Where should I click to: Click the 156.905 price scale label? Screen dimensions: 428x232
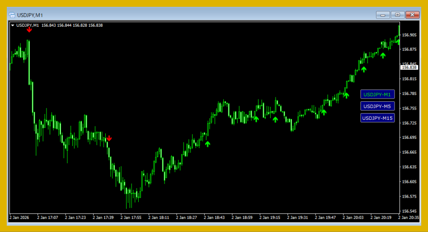[409, 35]
